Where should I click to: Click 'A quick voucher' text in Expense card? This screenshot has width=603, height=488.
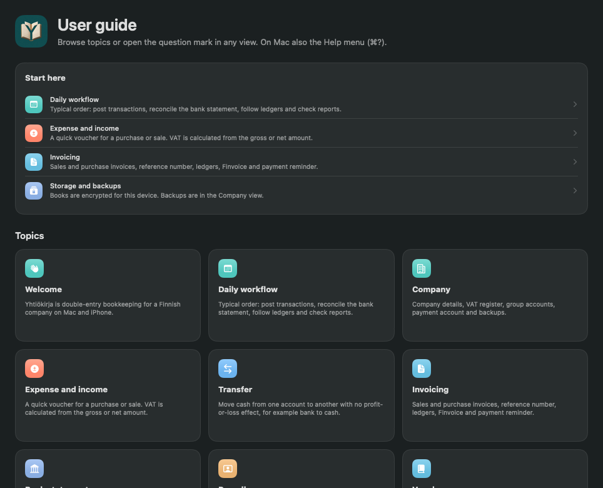[x=94, y=409]
